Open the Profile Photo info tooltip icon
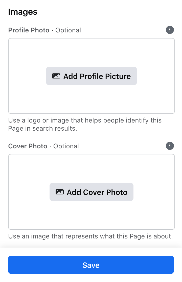 [170, 30]
